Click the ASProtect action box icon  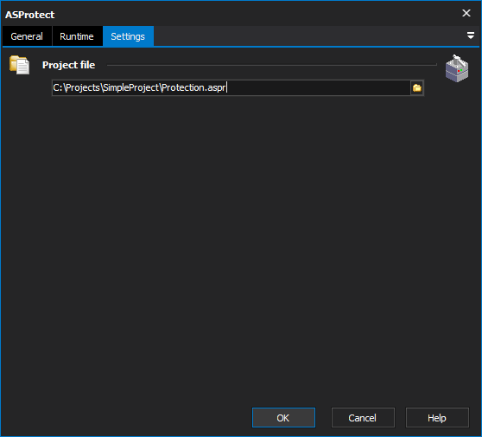(457, 68)
